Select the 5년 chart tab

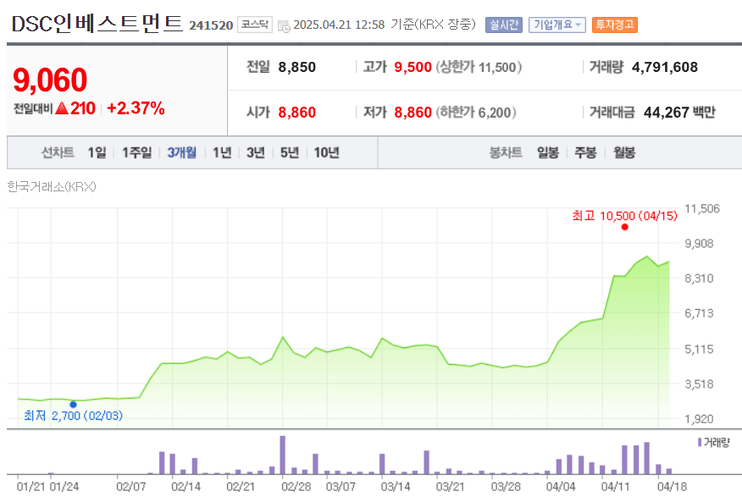(x=288, y=152)
